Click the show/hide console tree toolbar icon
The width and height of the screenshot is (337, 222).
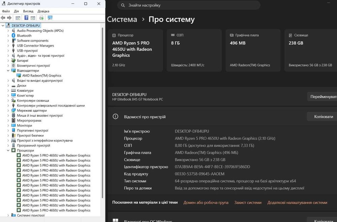coord(18,18)
